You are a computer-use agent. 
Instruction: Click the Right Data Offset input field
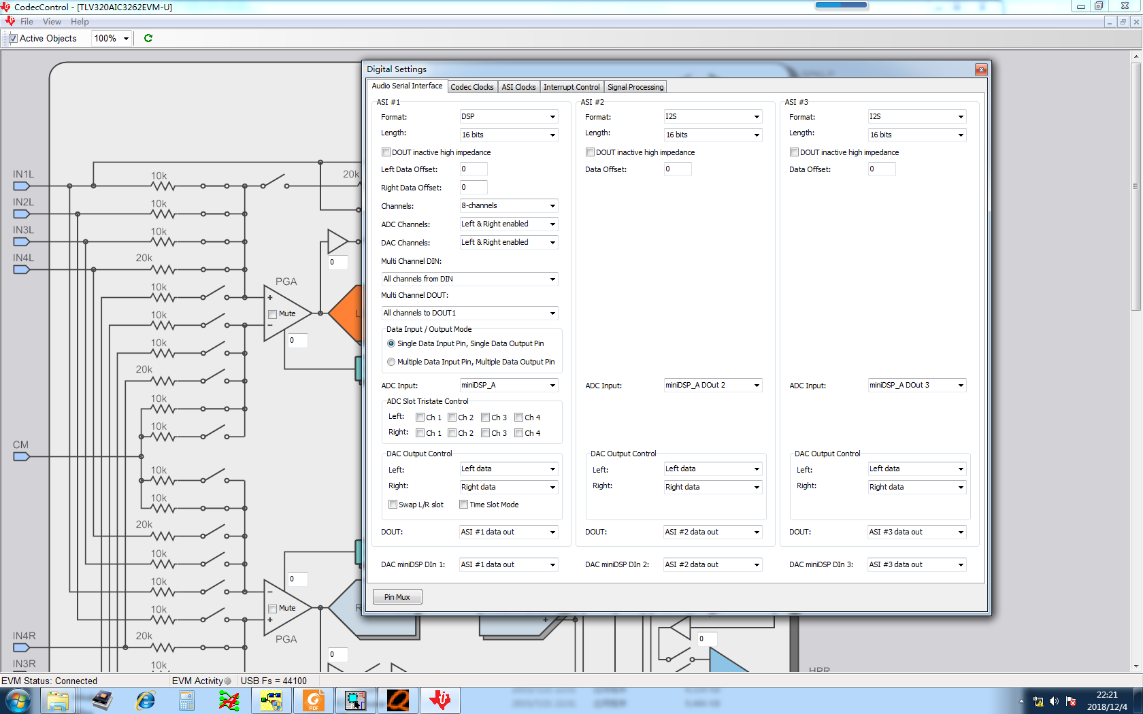click(474, 188)
